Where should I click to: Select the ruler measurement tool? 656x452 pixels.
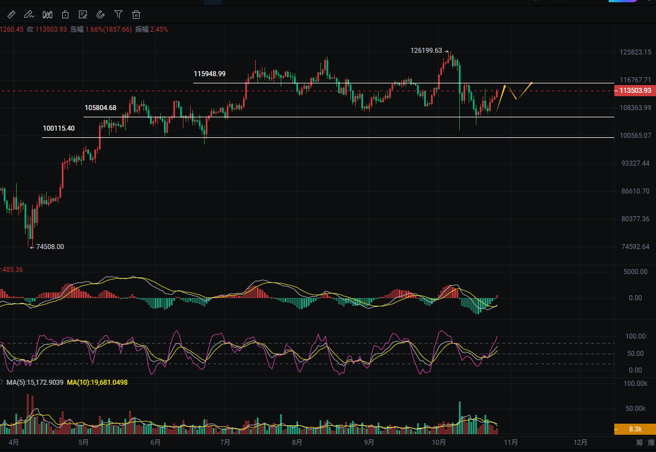[x=12, y=14]
